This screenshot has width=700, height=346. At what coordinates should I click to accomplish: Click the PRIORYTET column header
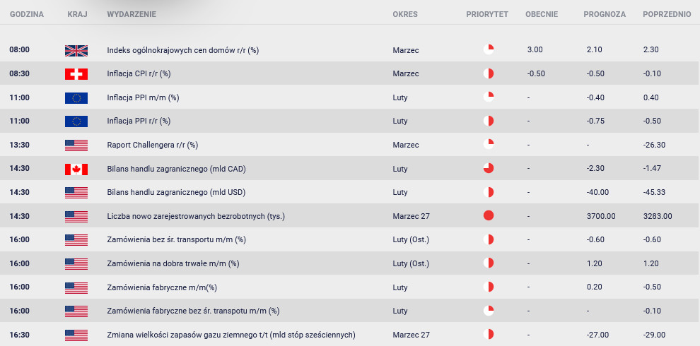click(x=487, y=14)
